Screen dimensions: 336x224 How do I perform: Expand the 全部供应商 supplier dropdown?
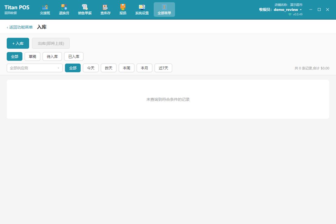pos(35,68)
